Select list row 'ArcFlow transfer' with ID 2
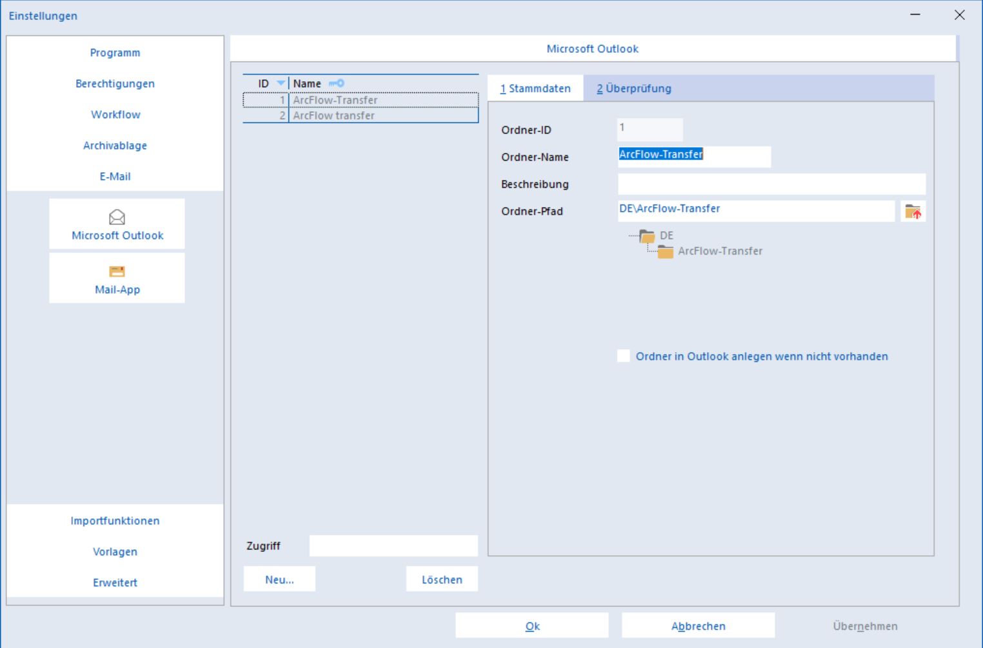This screenshot has width=983, height=648. (361, 115)
